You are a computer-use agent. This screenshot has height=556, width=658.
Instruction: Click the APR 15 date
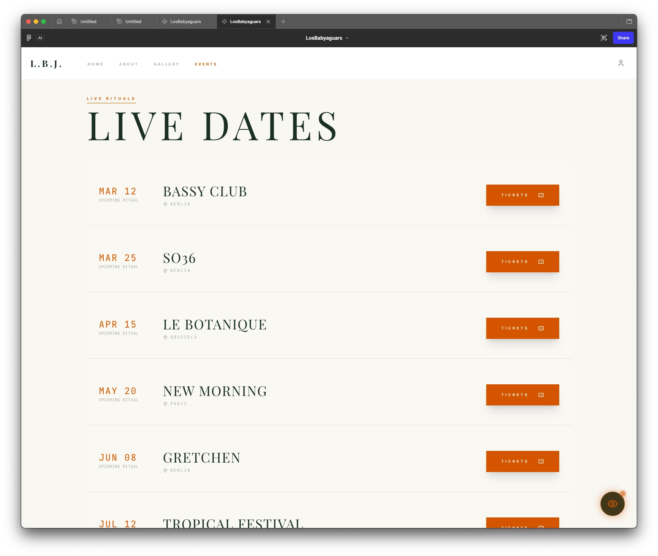tap(118, 325)
